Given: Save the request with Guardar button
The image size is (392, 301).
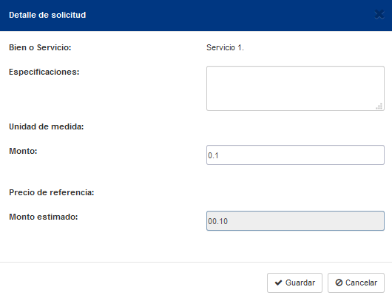Looking at the screenshot, I should 294,283.
